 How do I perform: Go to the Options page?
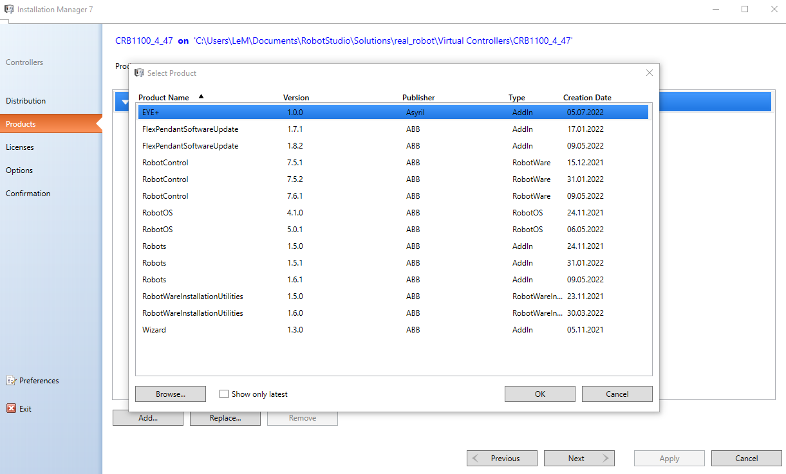[x=19, y=170]
